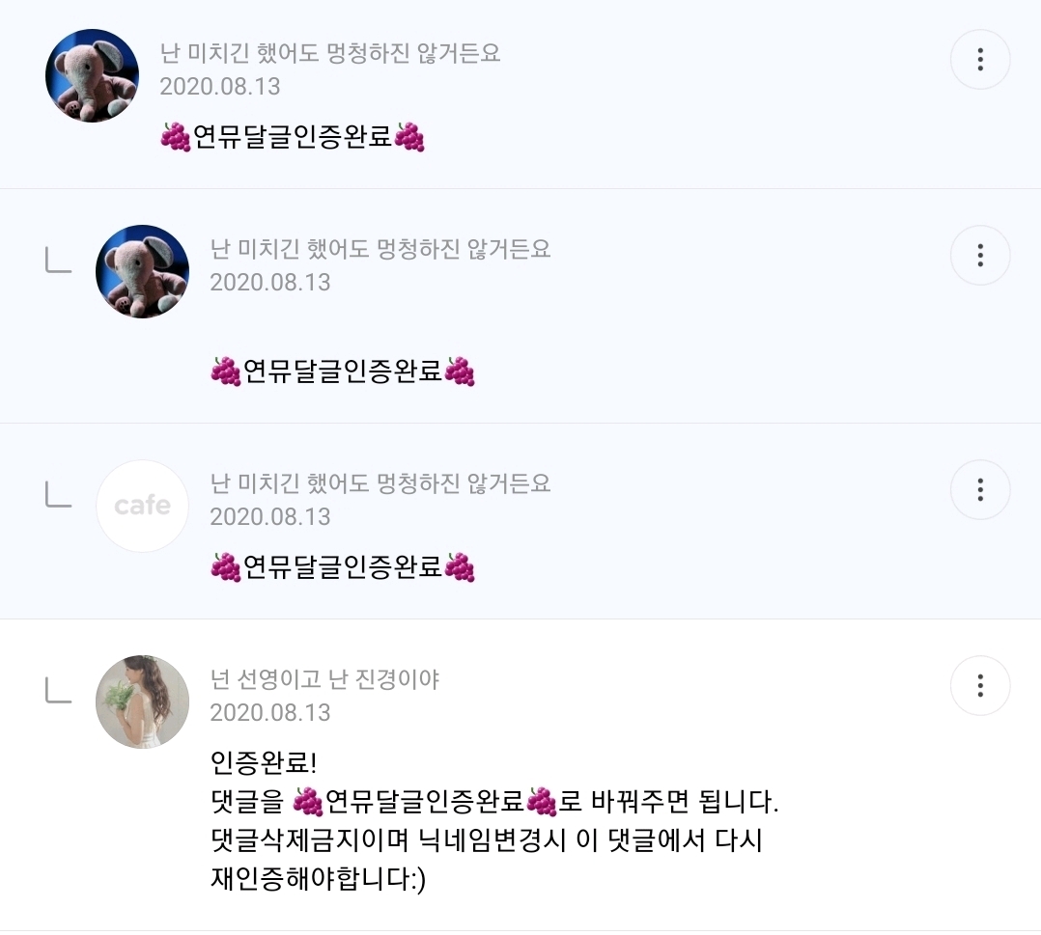
Task: Open the three-dot menu on the cafe-avatar reply
Action: tap(980, 490)
